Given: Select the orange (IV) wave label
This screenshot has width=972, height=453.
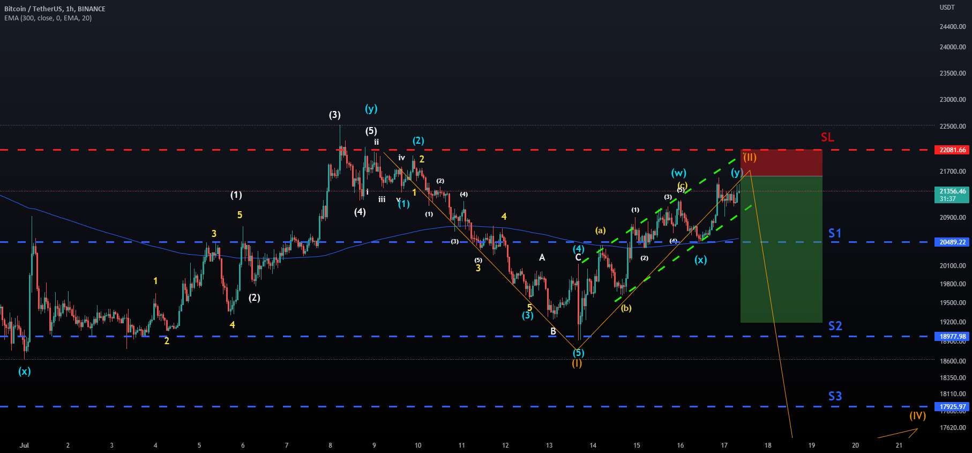Looking at the screenshot, I should (x=917, y=415).
